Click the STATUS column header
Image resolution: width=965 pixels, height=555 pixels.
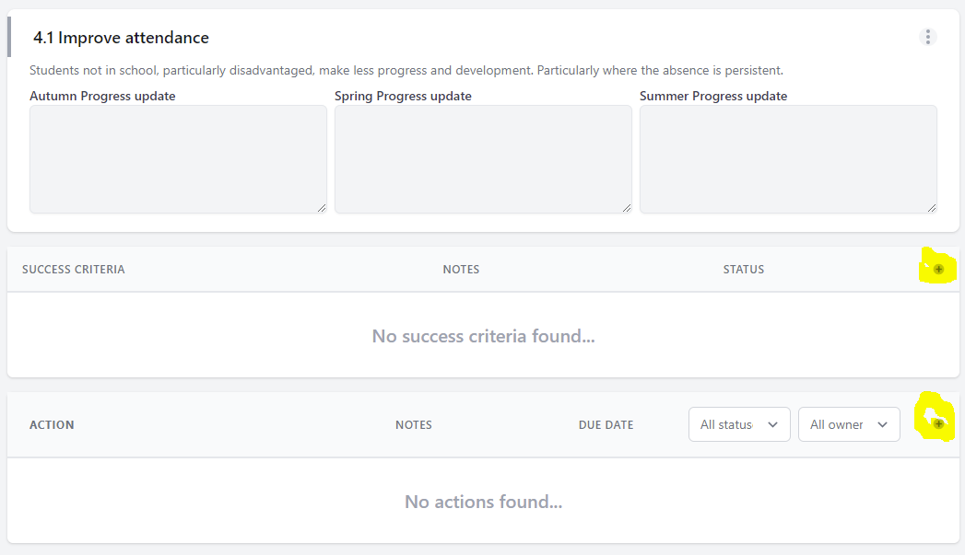744,270
